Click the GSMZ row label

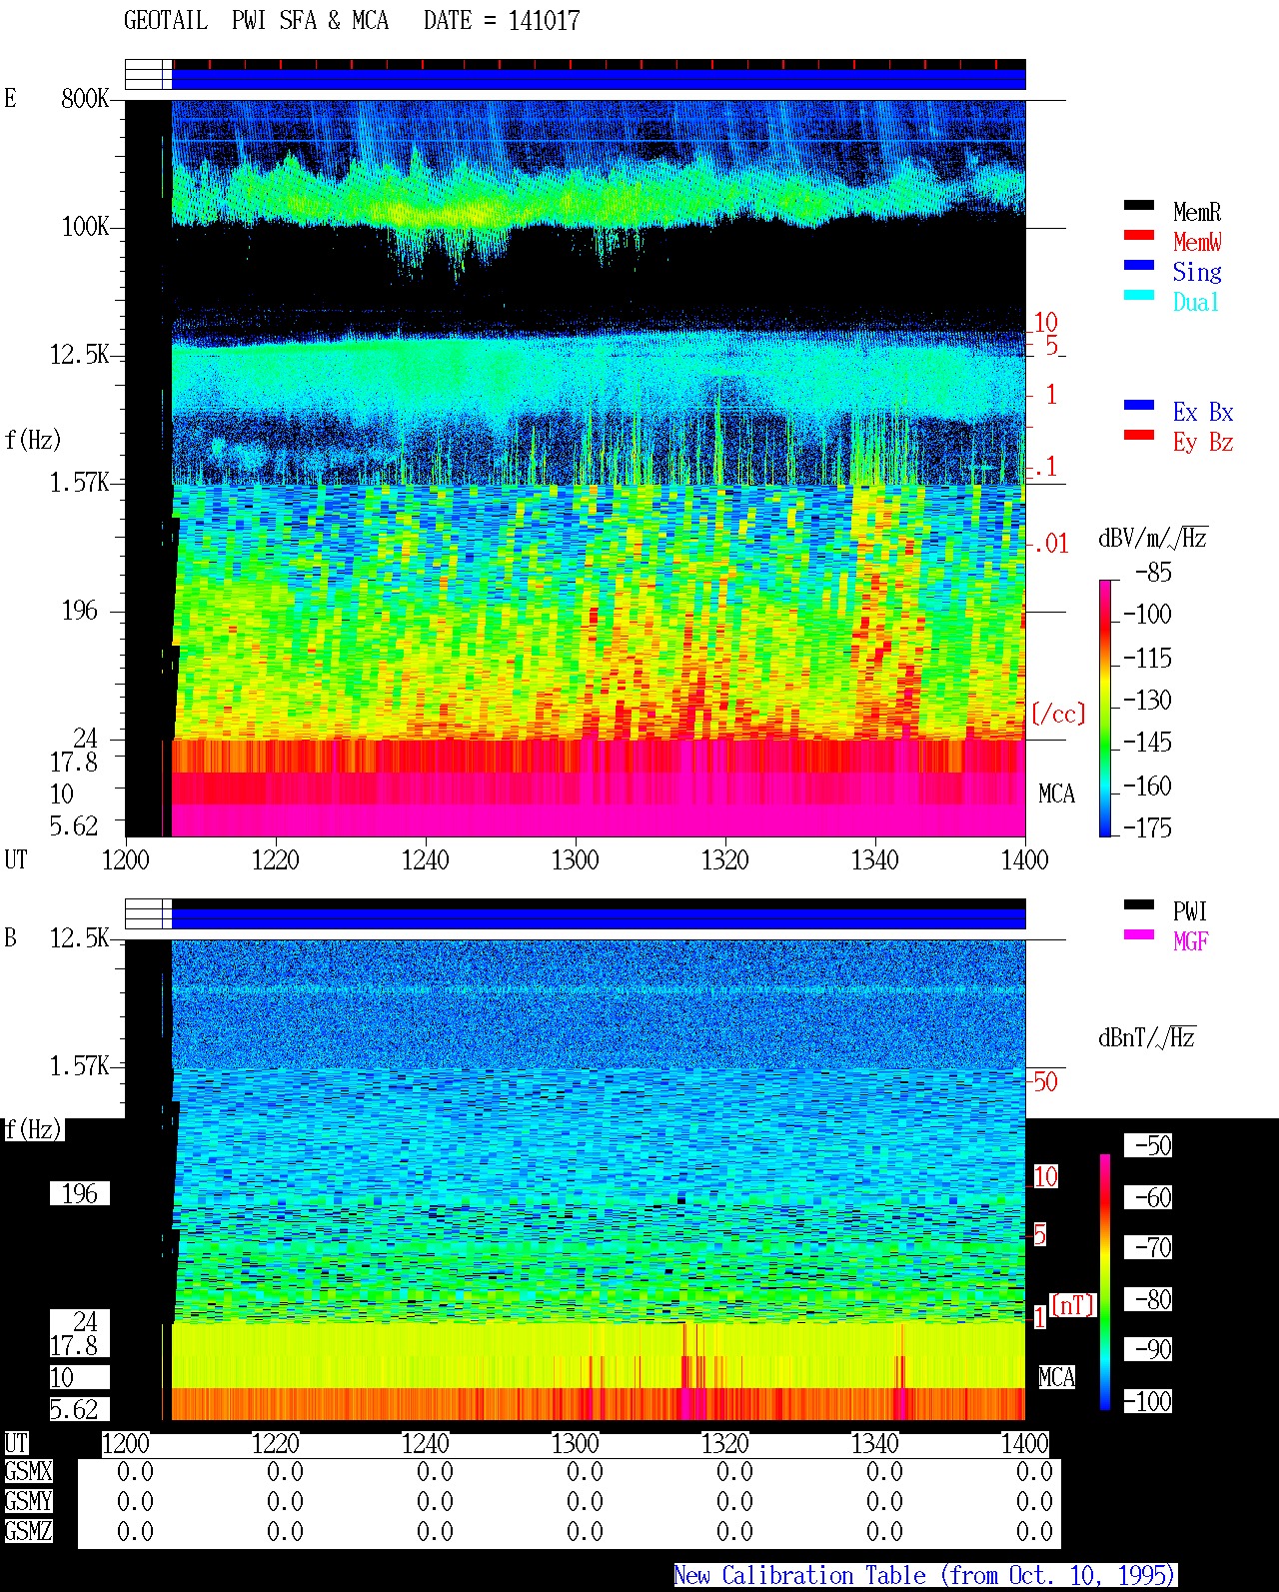pyautogui.click(x=28, y=1531)
